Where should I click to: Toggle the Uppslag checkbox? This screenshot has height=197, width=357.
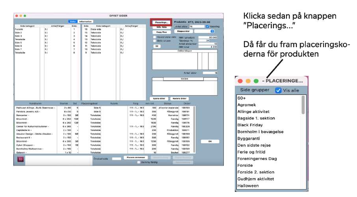tap(208, 26)
